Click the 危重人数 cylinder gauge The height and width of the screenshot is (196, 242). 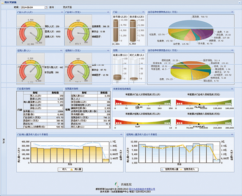[117, 69]
